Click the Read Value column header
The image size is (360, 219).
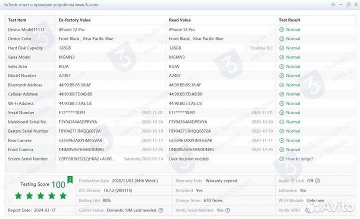coord(180,20)
